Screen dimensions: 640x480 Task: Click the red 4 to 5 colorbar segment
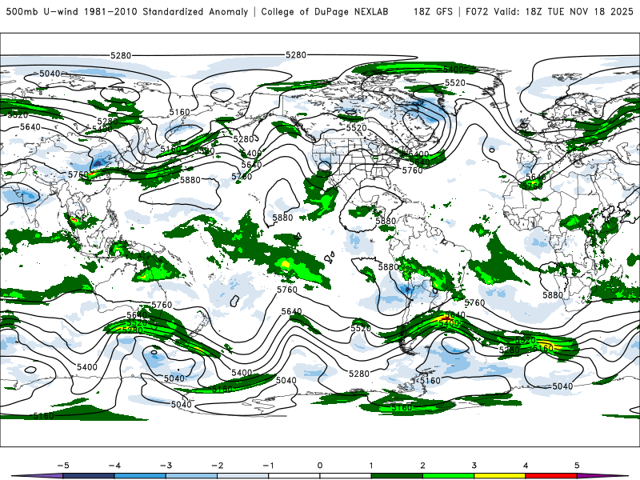[551, 476]
